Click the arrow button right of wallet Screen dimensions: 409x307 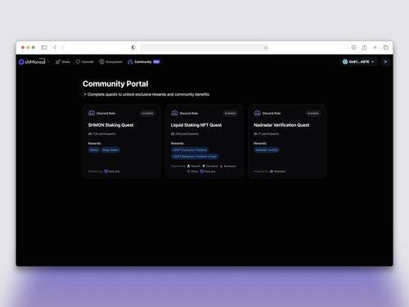(385, 62)
